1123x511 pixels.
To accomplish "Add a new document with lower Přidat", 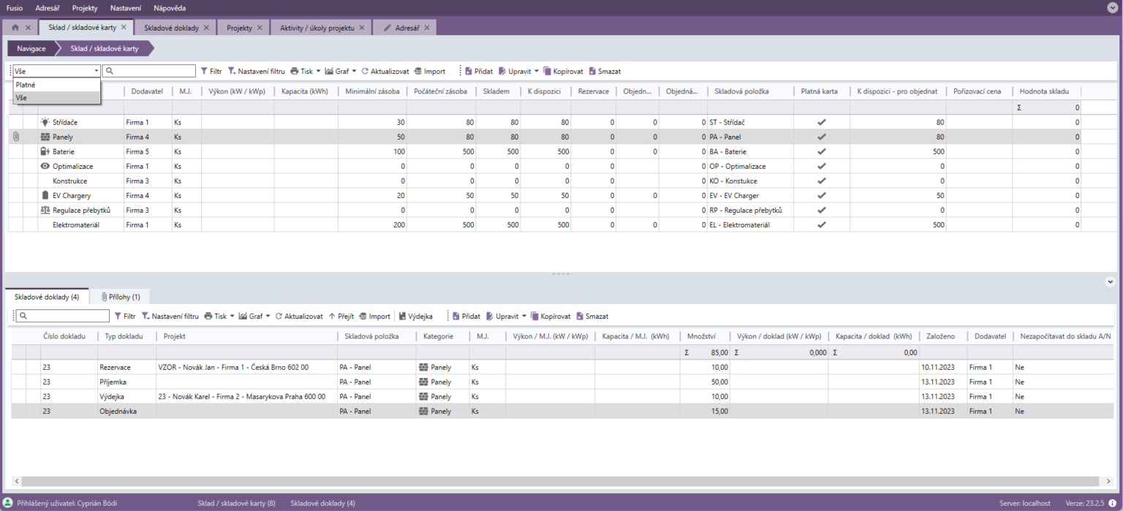I will (x=466, y=317).
